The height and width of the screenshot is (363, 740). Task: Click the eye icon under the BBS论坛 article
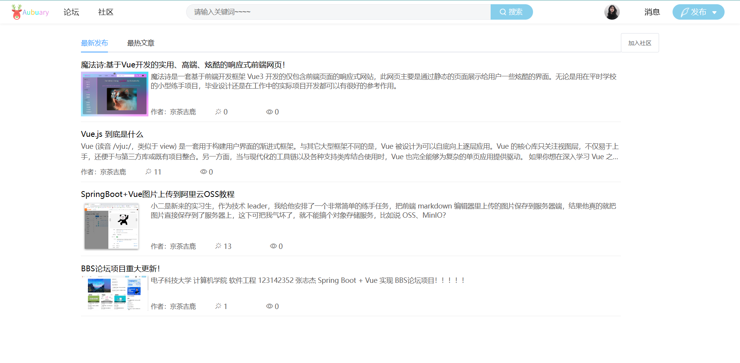point(269,306)
